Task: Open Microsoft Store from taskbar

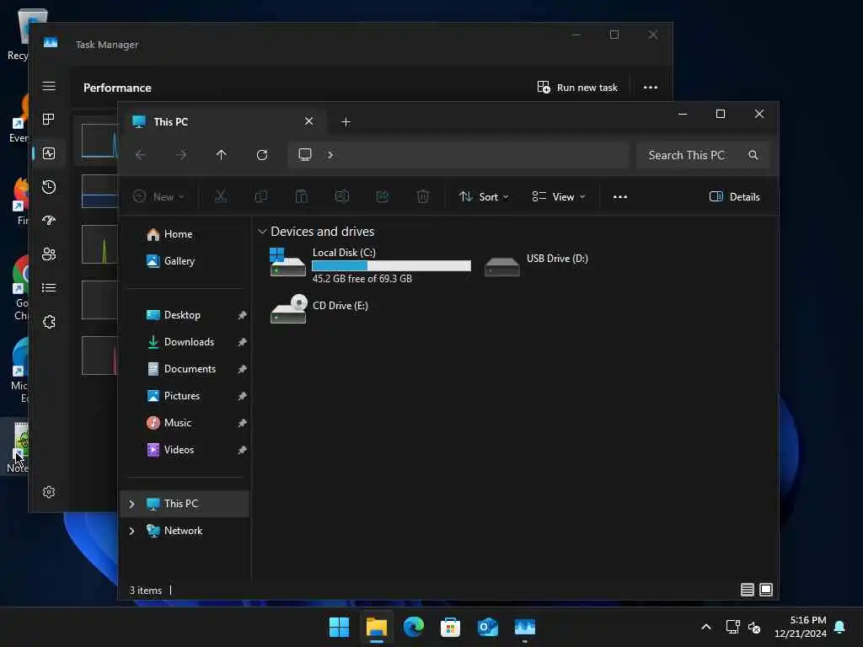Action: point(450,627)
